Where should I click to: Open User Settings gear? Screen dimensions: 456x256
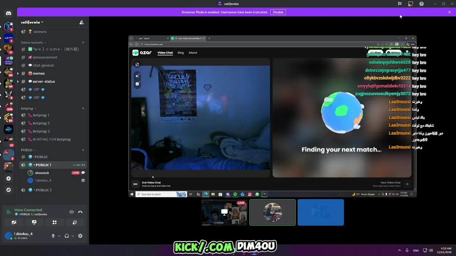pyautogui.click(x=80, y=236)
